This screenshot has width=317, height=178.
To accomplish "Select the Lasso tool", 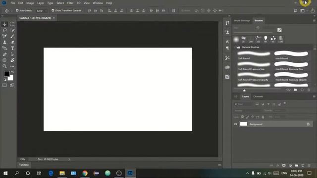I will pos(4,30).
